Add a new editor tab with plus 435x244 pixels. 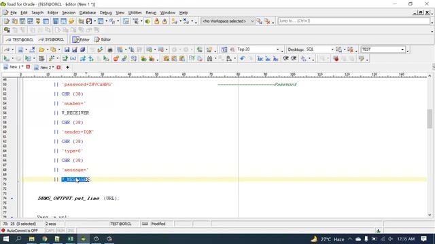click(67, 67)
